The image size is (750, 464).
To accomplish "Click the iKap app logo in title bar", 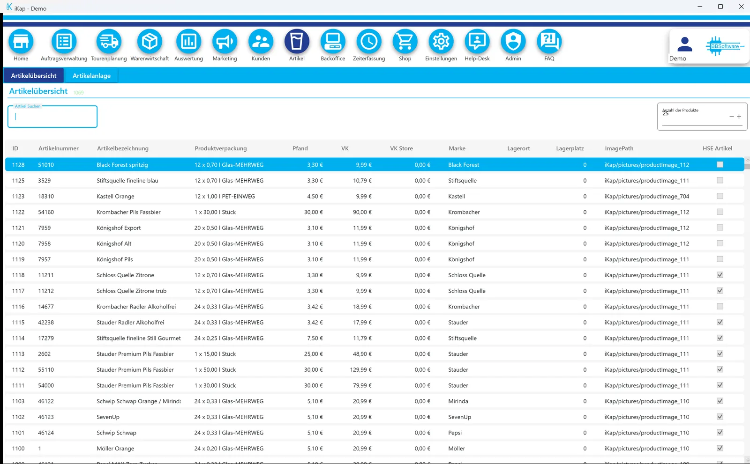I will click(9, 7).
